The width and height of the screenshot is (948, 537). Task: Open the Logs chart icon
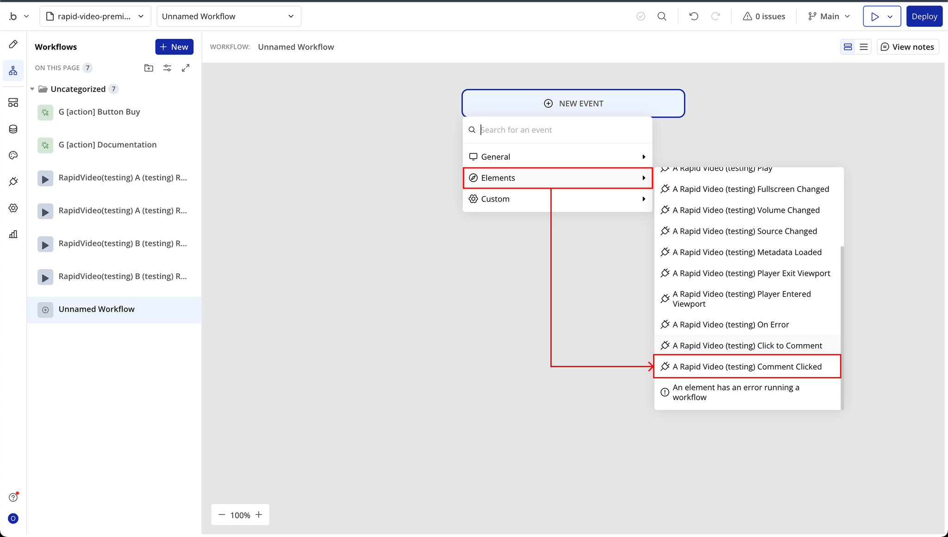(x=13, y=235)
